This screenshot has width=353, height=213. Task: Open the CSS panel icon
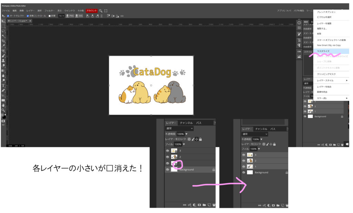tap(299, 51)
